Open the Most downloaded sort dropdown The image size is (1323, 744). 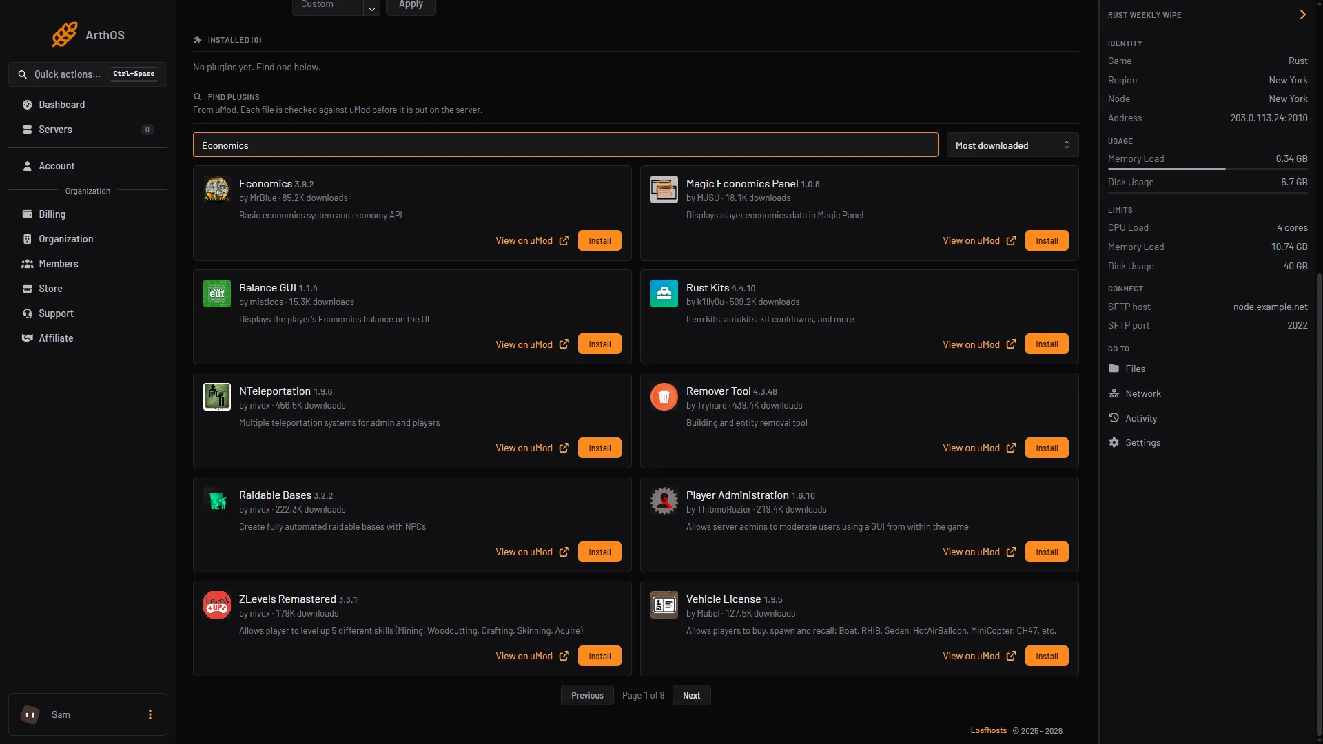(1012, 145)
